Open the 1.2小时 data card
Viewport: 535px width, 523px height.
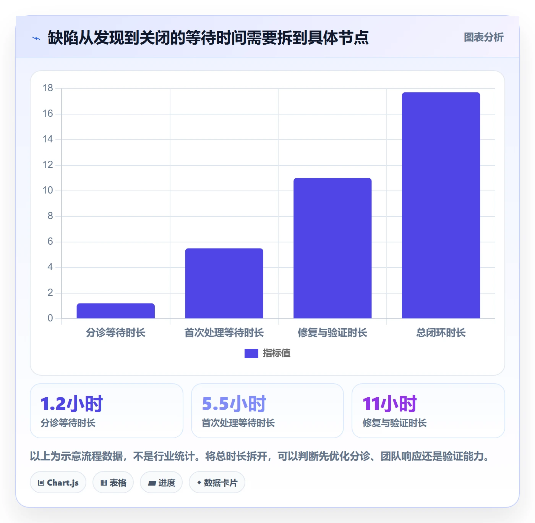pyautogui.click(x=107, y=411)
